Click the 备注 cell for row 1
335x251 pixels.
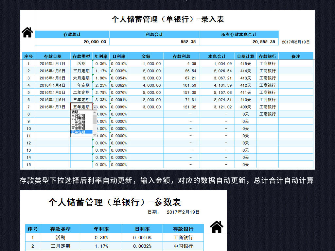click(x=296, y=64)
